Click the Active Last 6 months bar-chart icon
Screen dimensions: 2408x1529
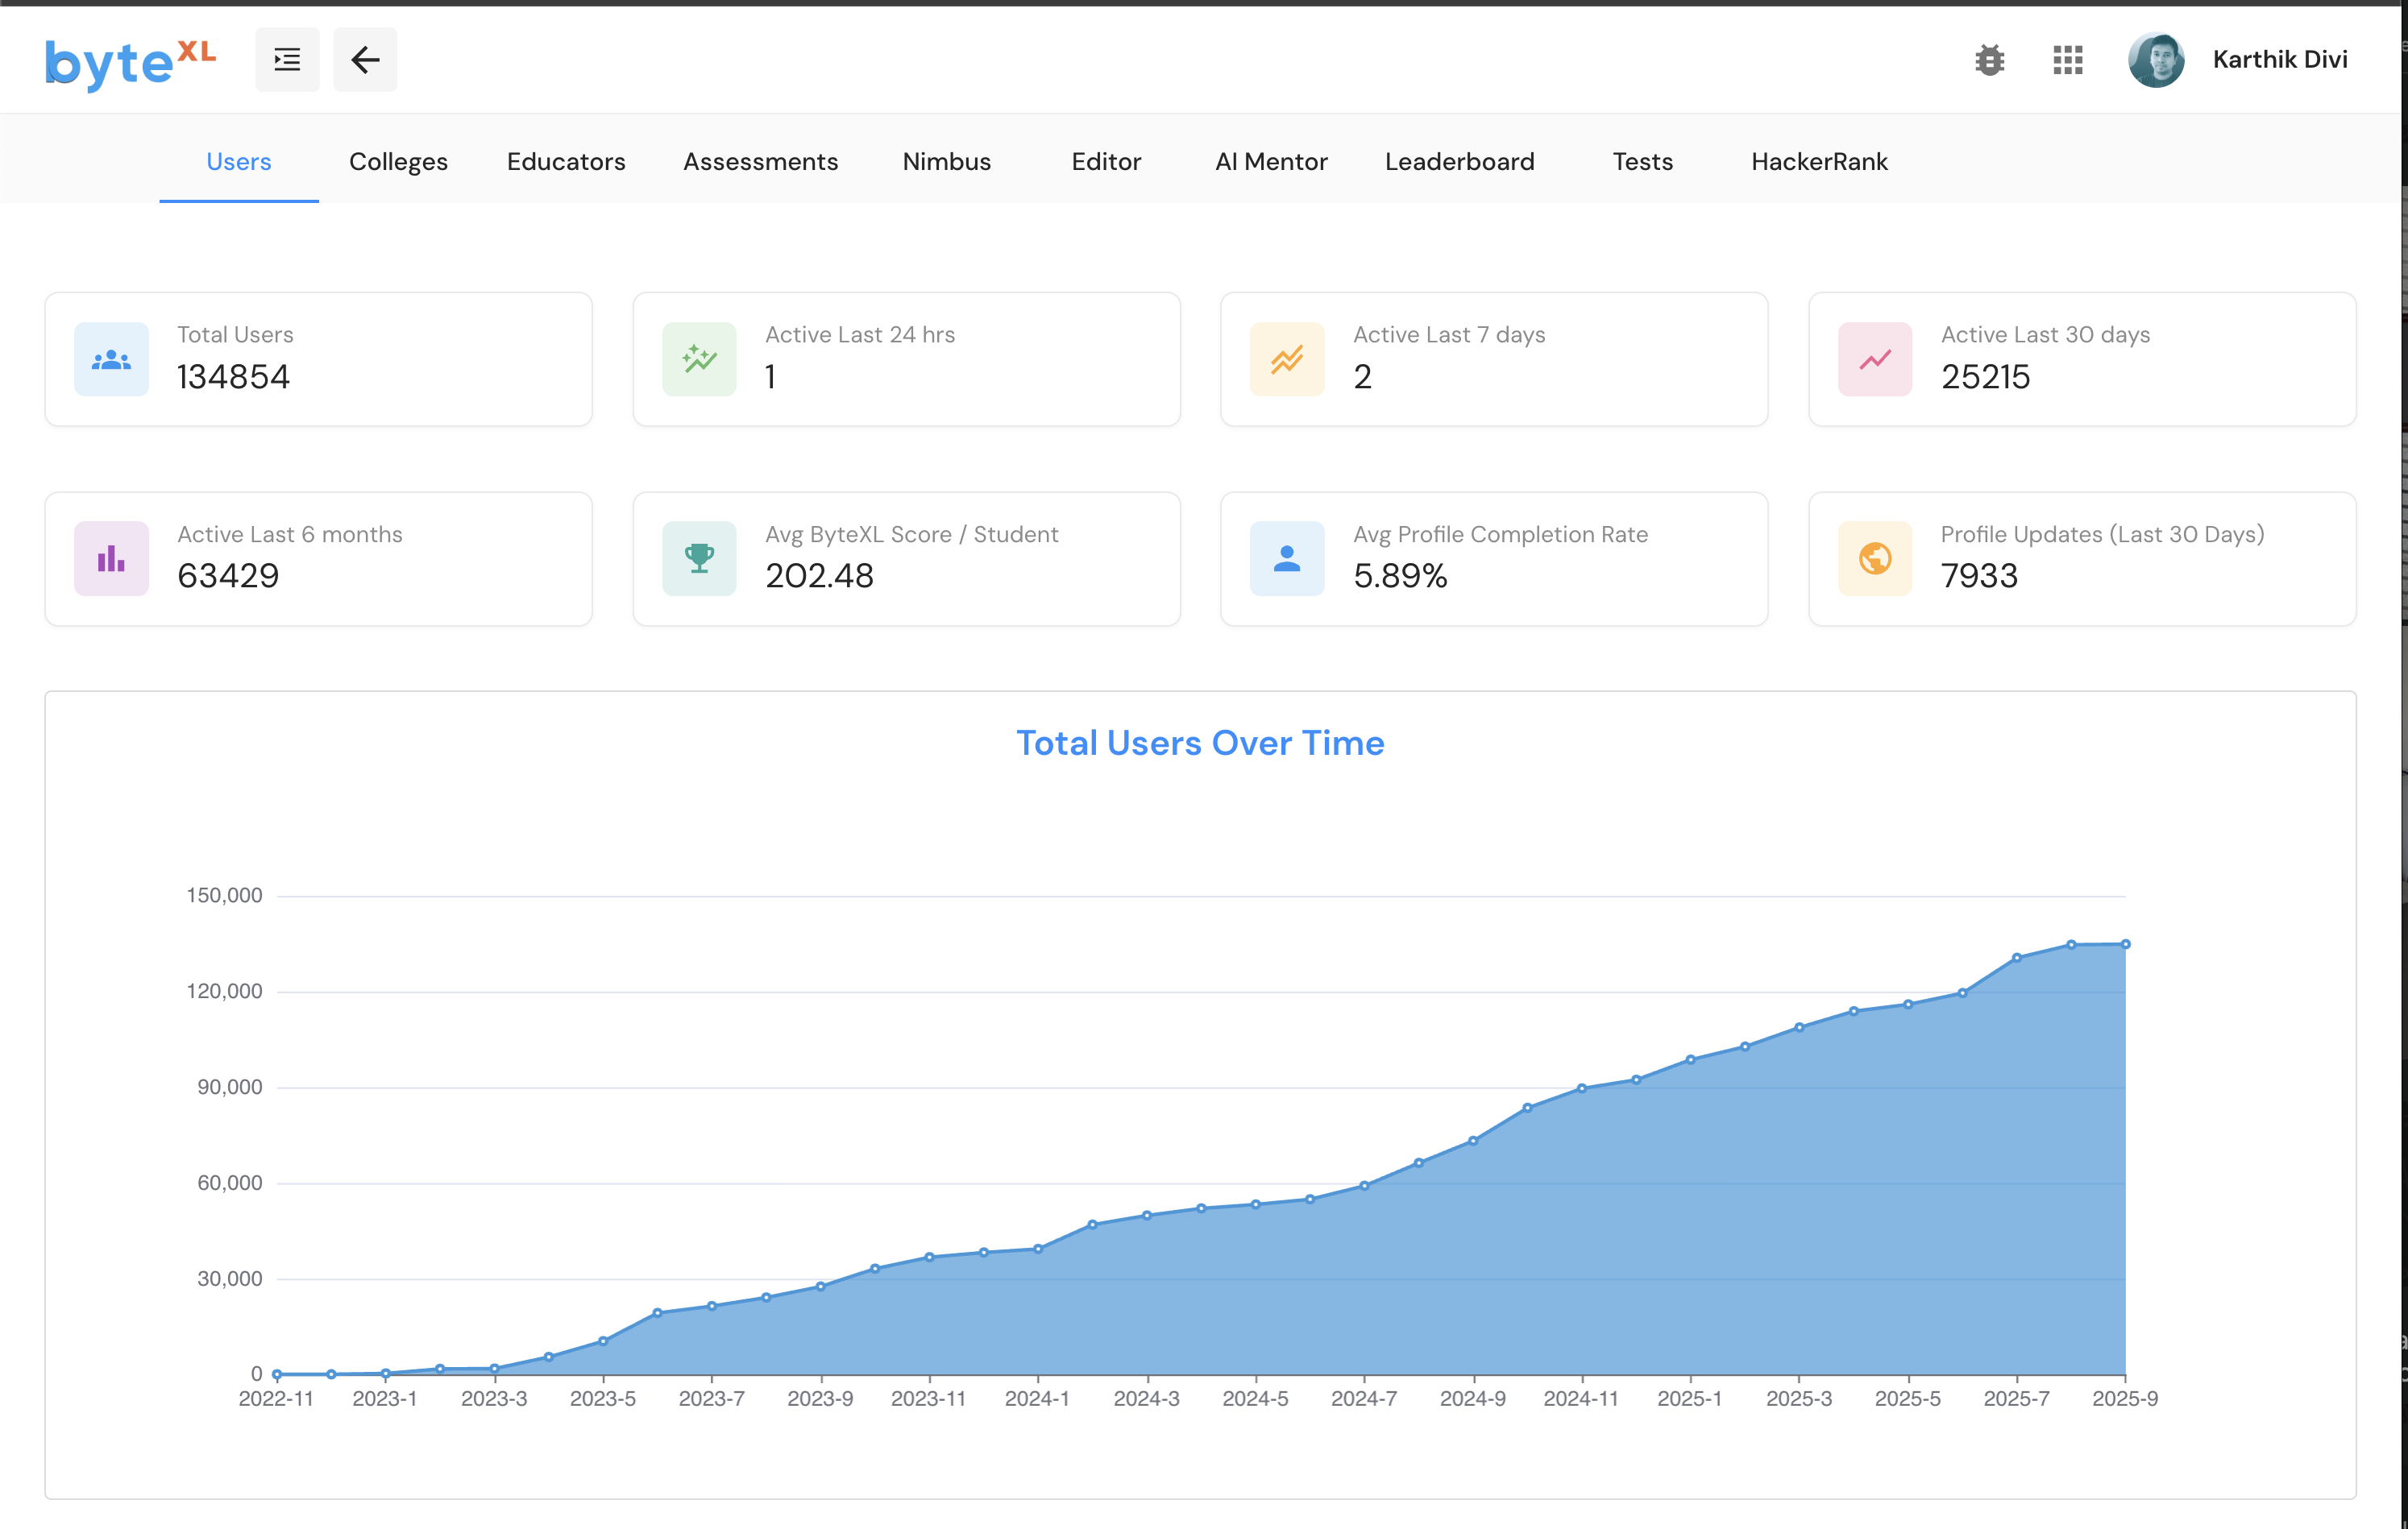[111, 557]
